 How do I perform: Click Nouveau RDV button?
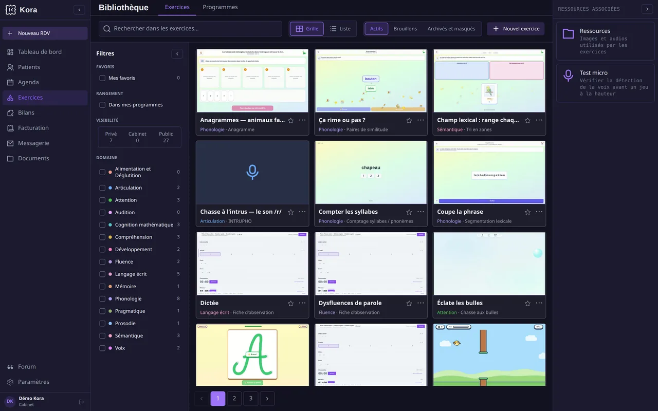(x=45, y=33)
